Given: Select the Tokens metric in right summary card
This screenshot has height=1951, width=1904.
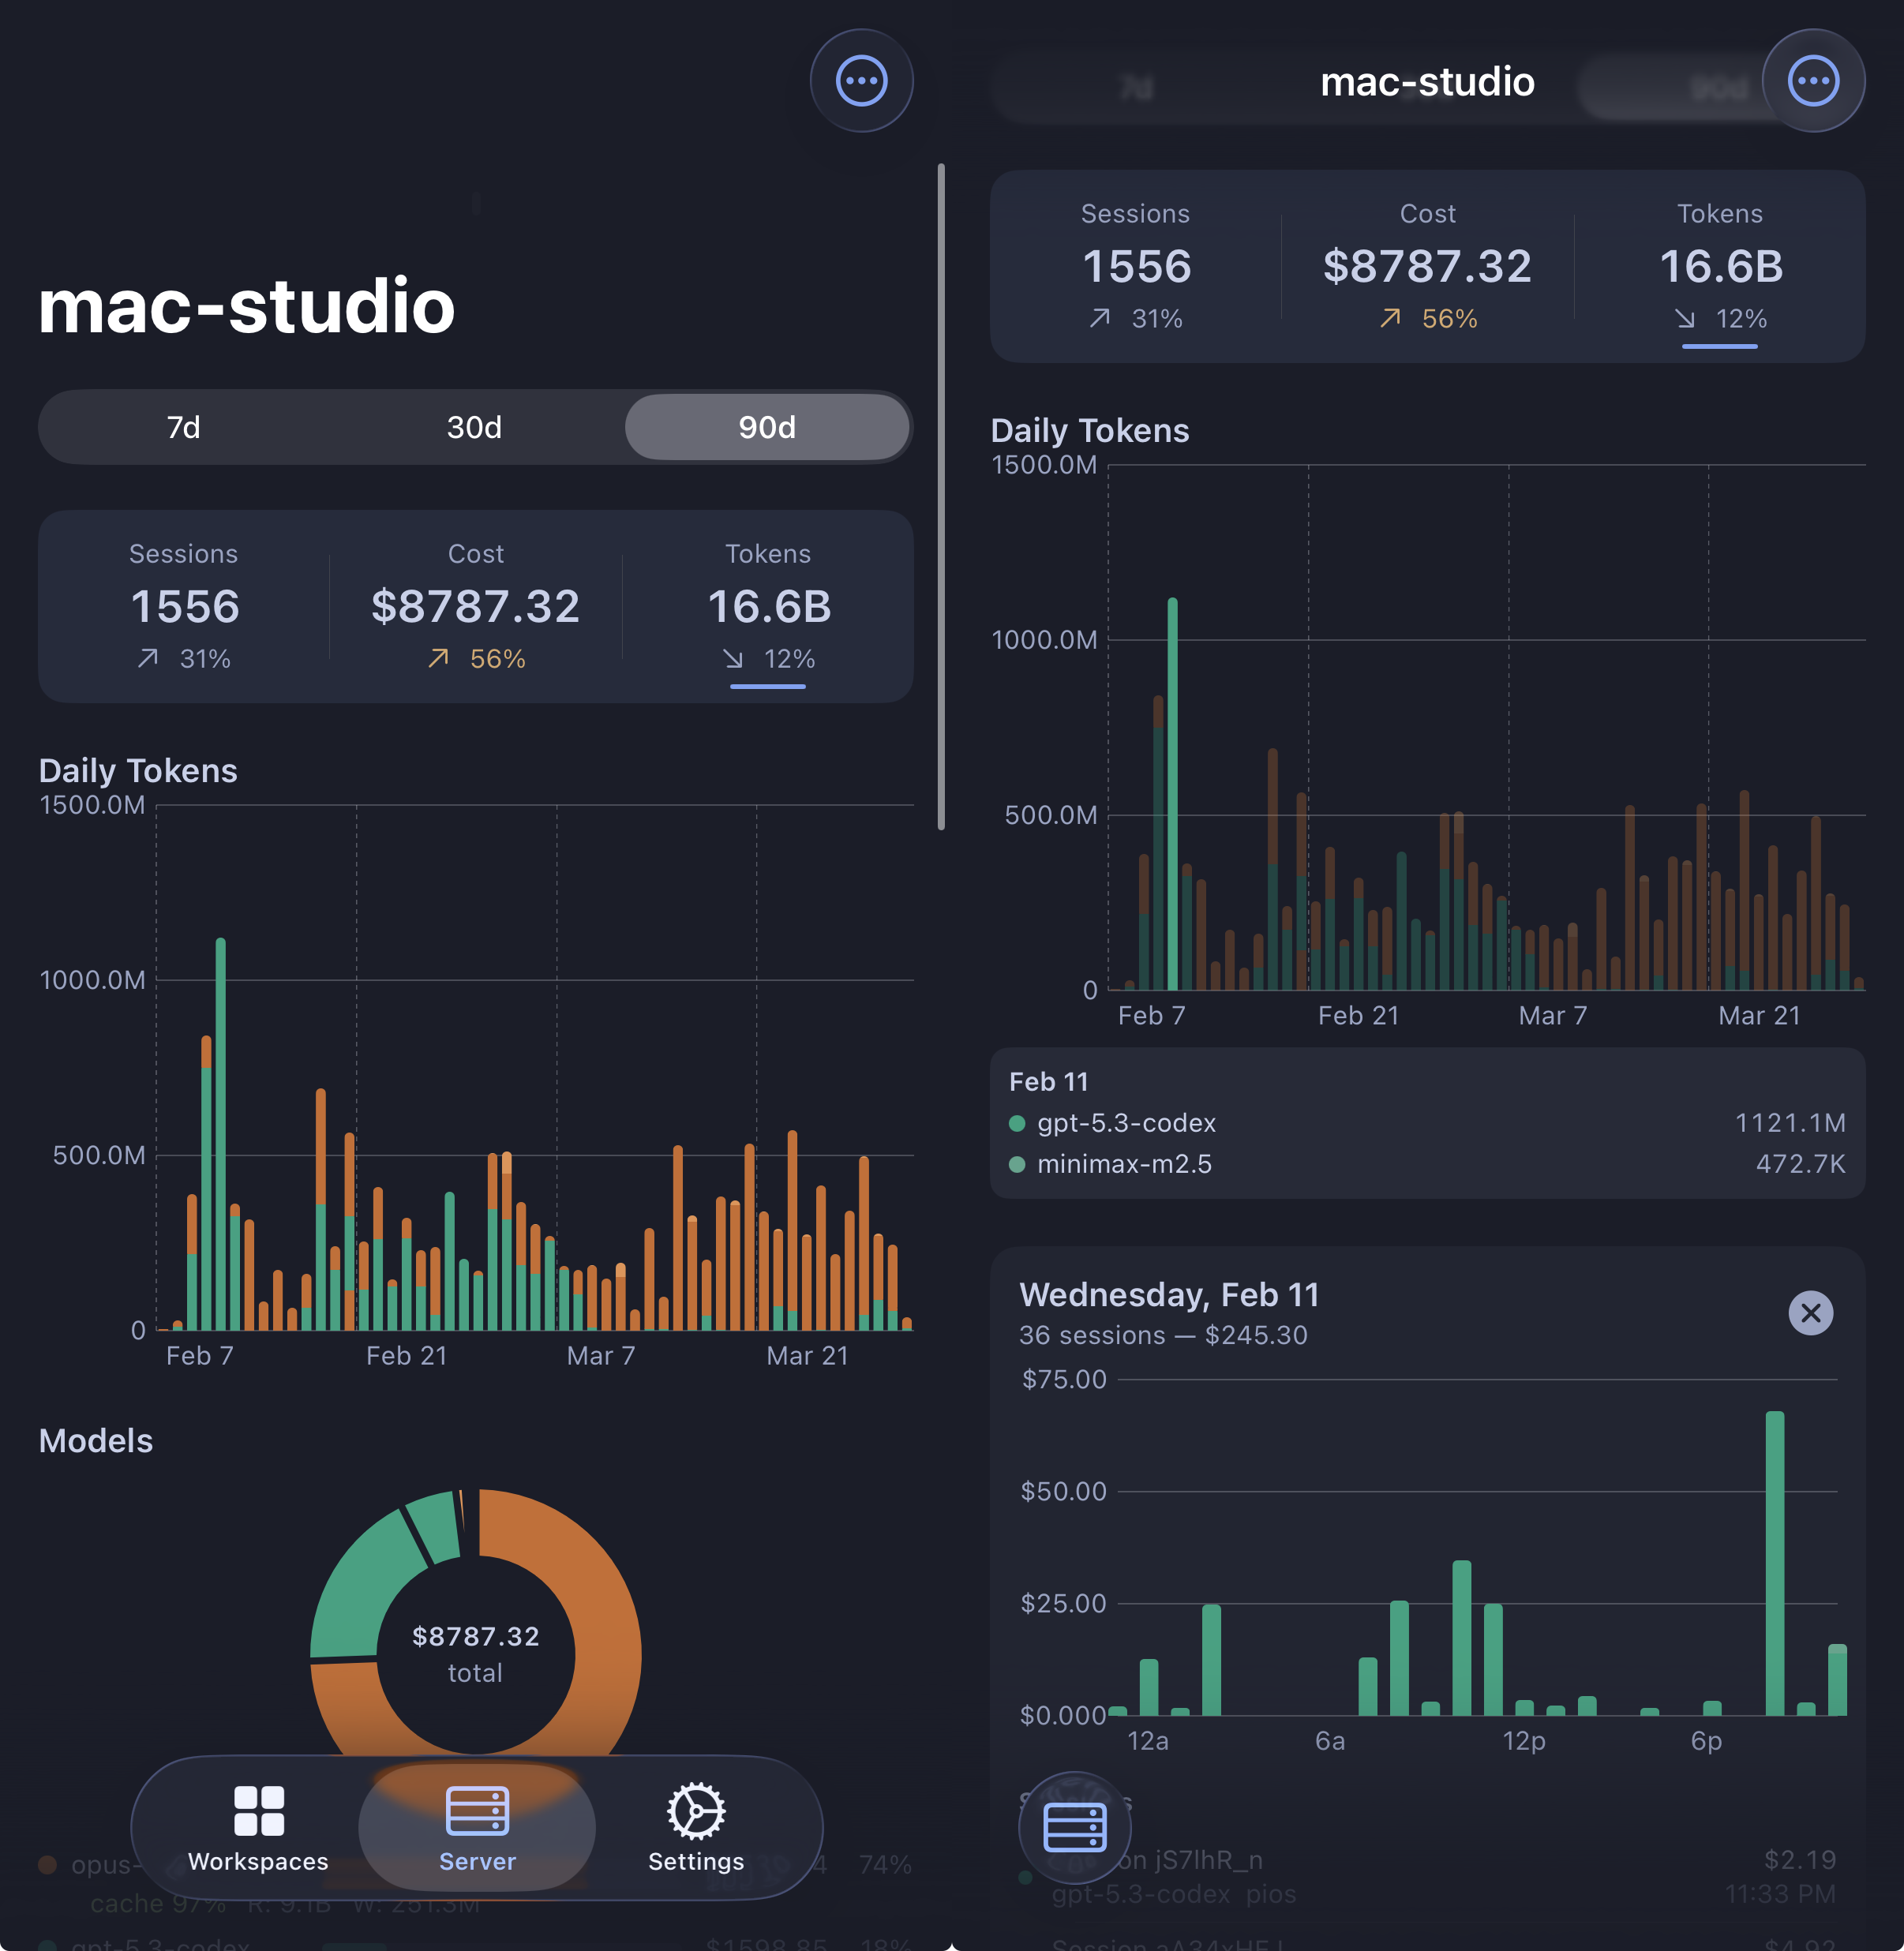Looking at the screenshot, I should tap(1720, 267).
